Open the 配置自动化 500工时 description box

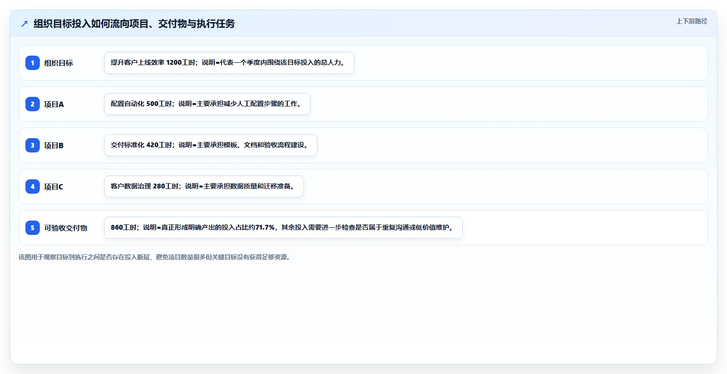(x=207, y=104)
